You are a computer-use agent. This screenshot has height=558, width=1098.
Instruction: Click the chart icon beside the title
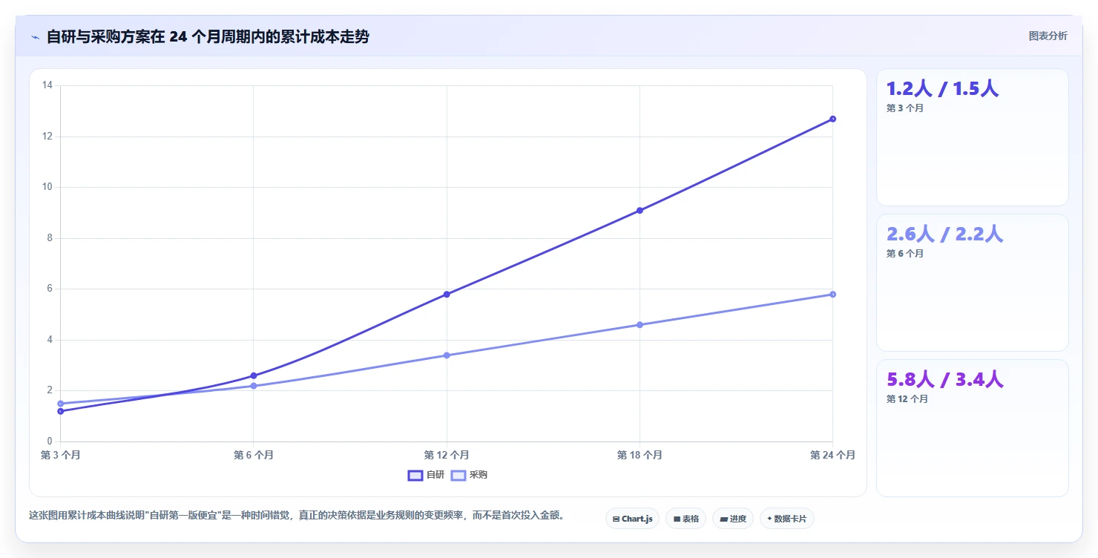point(35,37)
